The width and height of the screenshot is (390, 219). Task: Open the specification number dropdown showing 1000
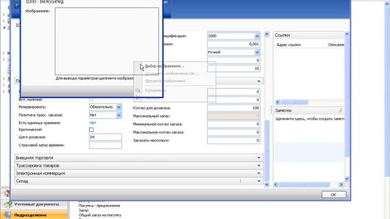[x=257, y=36]
